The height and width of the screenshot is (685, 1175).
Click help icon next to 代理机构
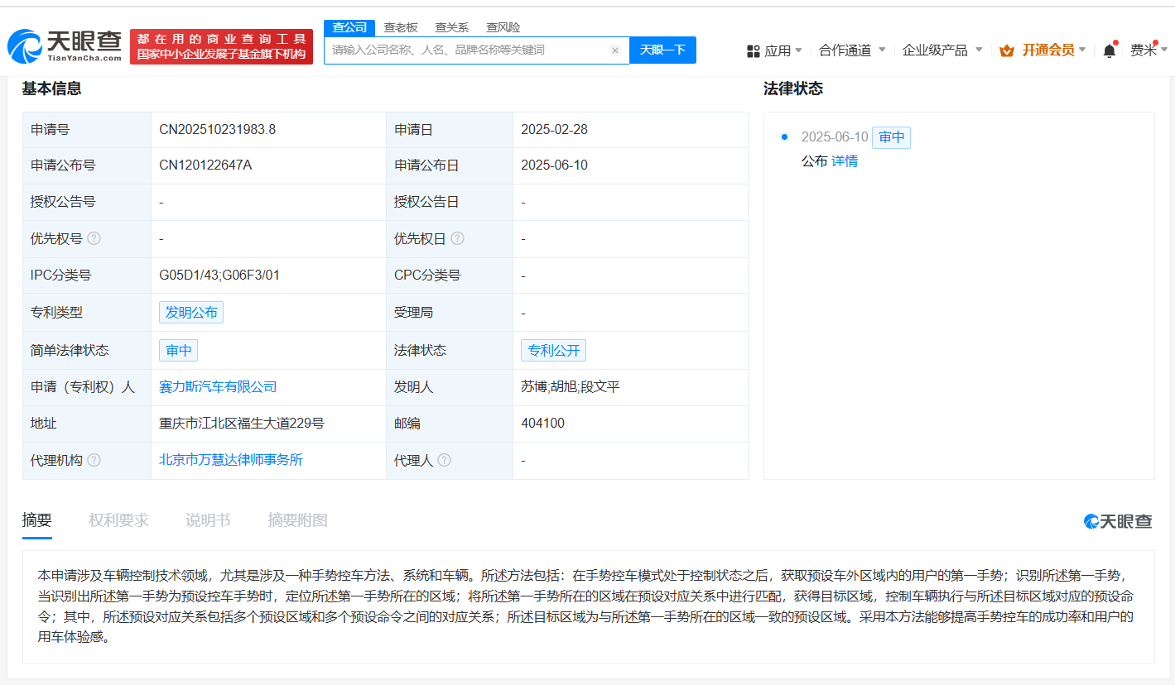[94, 460]
